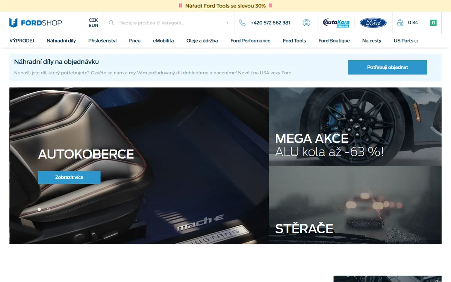The height and width of the screenshot is (282, 451).
Task: Open the Náhradní díly menu
Action: tap(61, 41)
